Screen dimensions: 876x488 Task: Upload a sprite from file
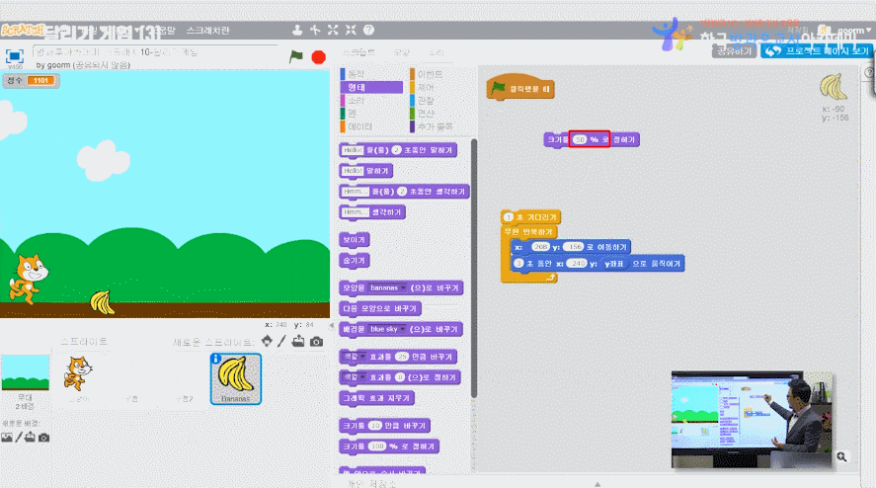click(x=298, y=341)
